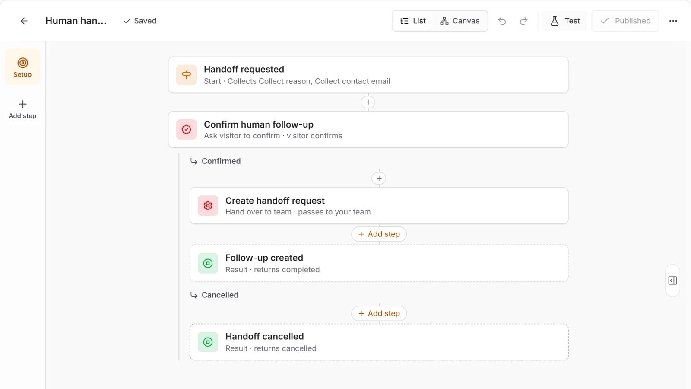
Task: Open the Create handoff request card
Action: 379,206
